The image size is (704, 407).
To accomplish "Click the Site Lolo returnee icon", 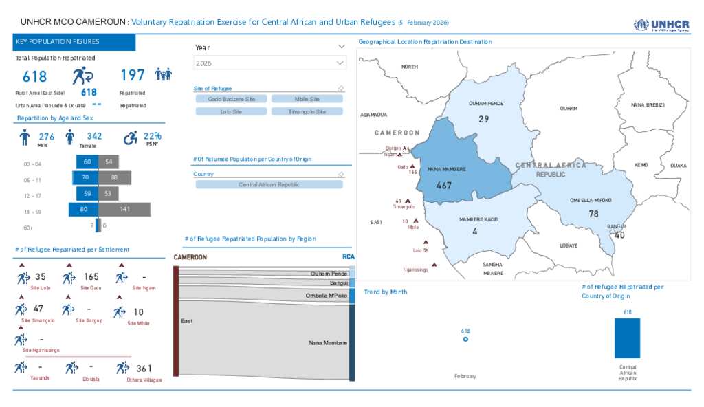I will [22, 278].
